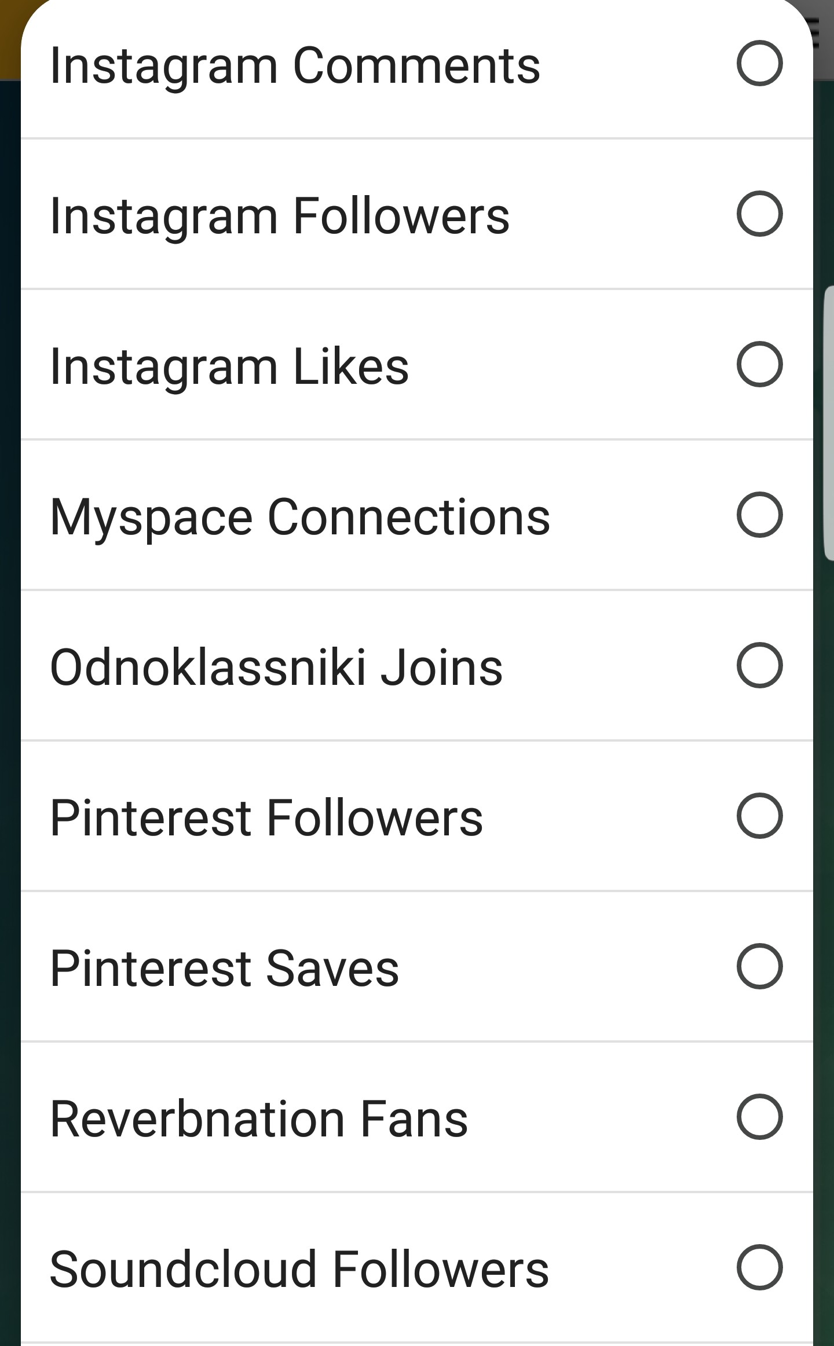
Task: Choose the Pinterest Saves radio button
Action: point(759,966)
